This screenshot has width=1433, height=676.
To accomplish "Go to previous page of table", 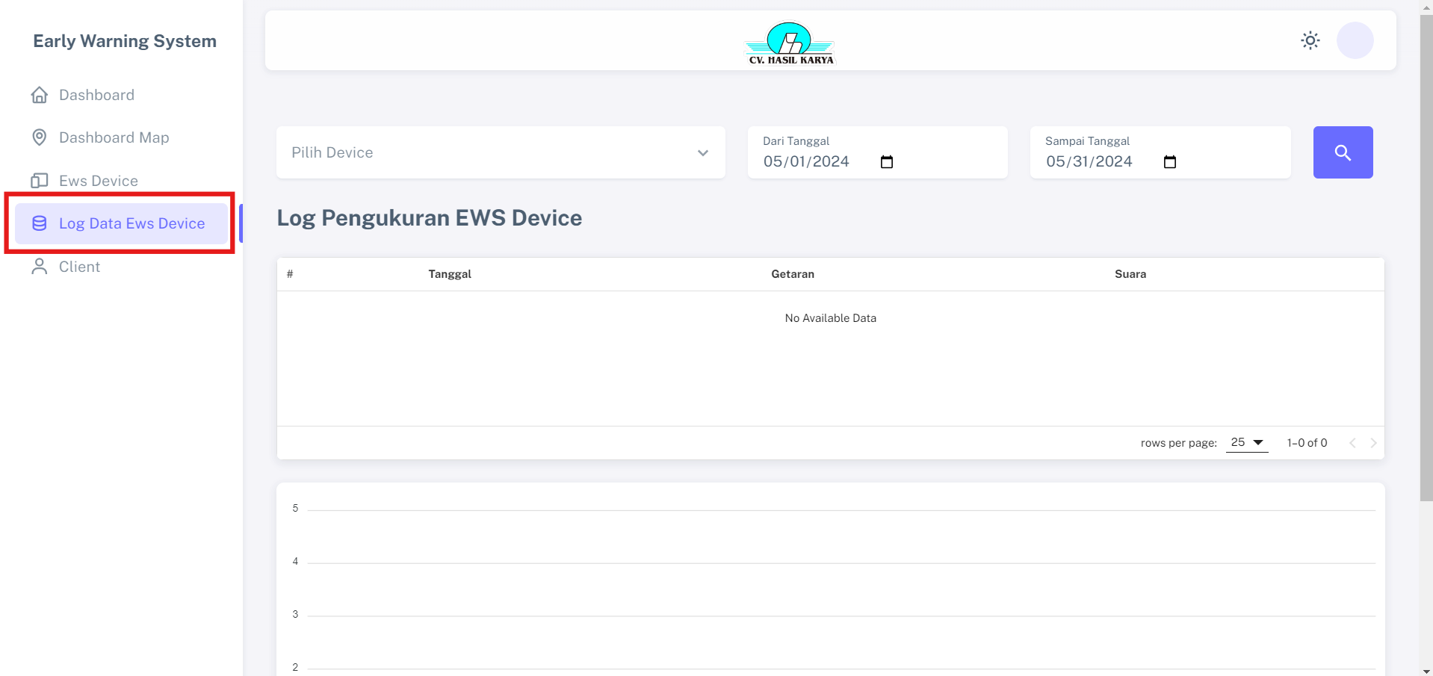I will point(1352,443).
